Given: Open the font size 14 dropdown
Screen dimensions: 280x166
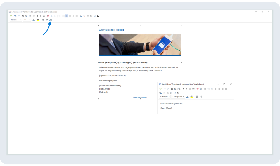Looking at the screenshot, I should point(27,20).
